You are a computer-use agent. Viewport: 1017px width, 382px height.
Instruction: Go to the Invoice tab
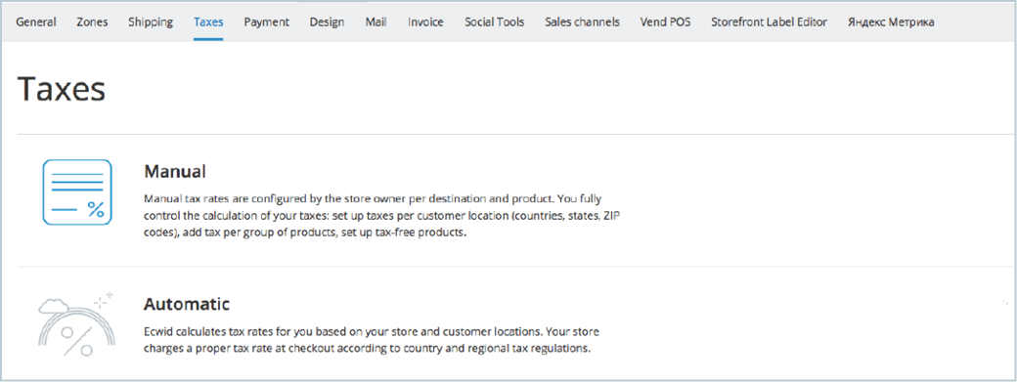pos(425,22)
